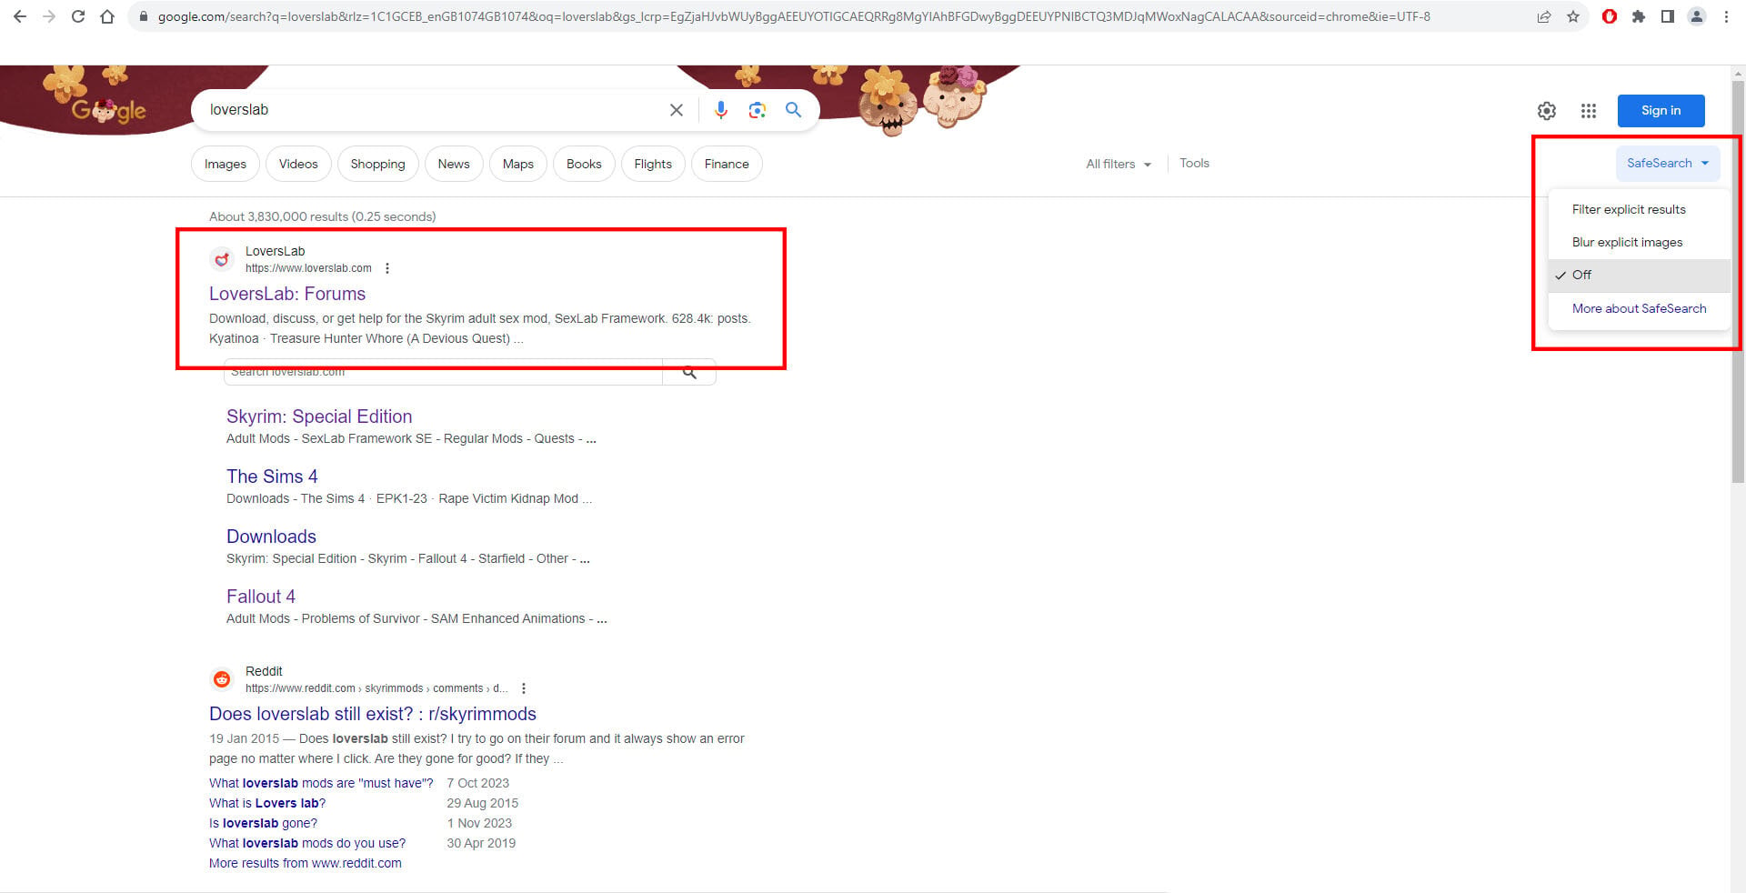Switch to Maps results tab

(x=518, y=164)
